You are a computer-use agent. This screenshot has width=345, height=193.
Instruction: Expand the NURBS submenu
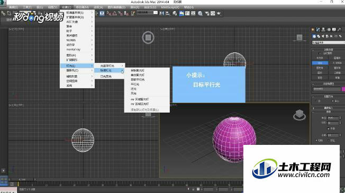(77, 40)
